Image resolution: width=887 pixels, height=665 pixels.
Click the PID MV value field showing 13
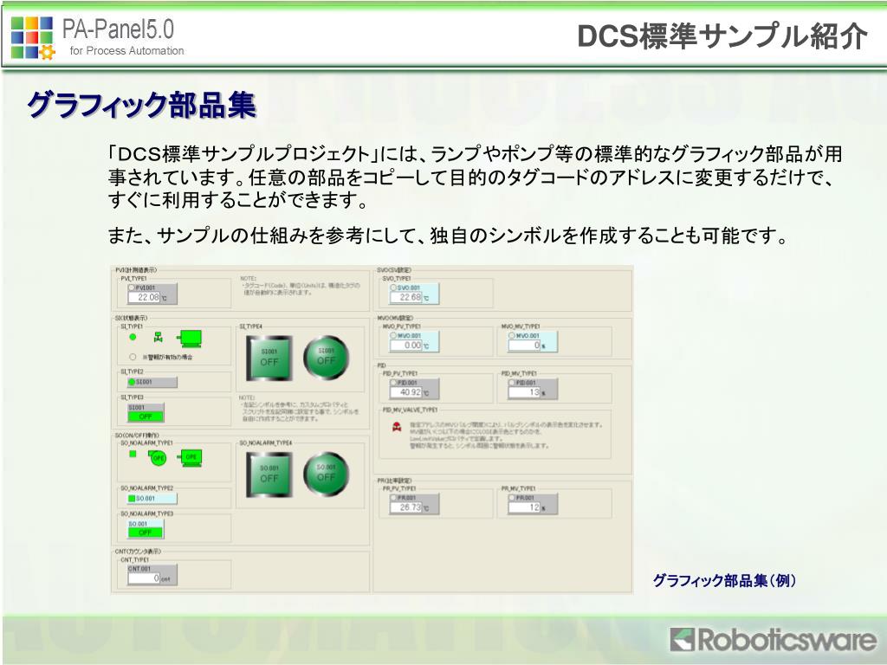point(525,392)
